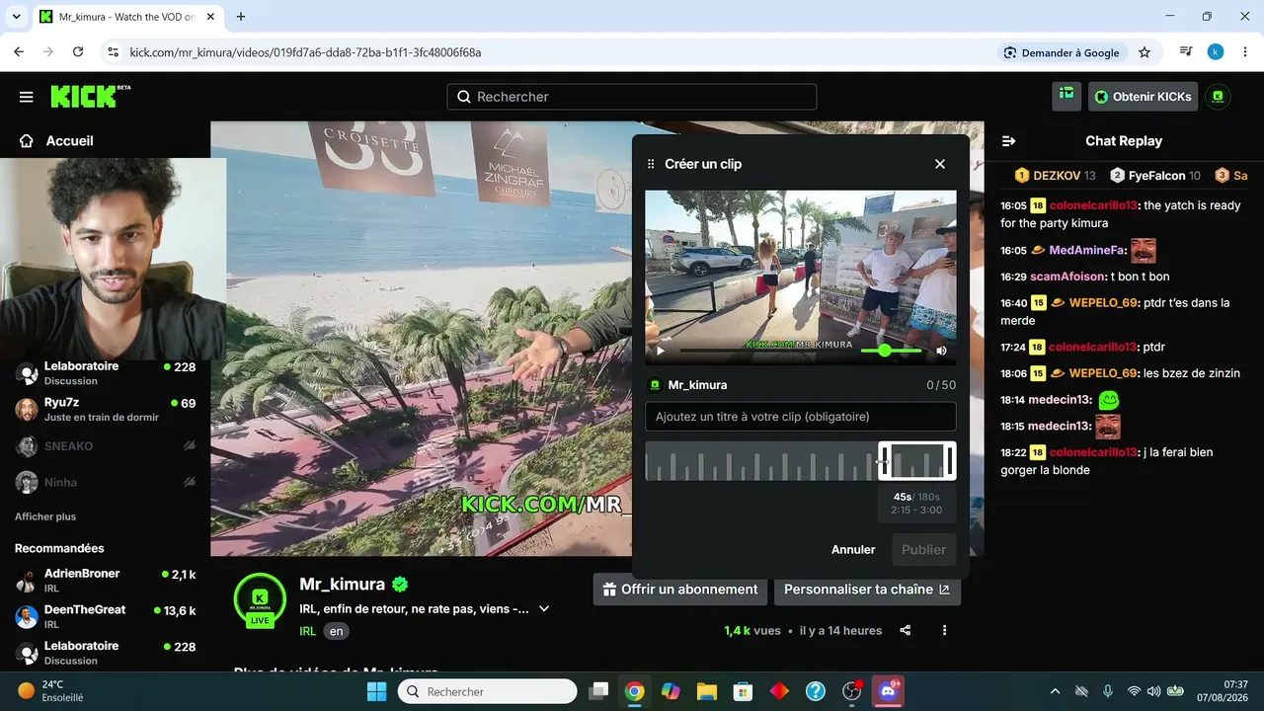This screenshot has width=1264, height=711.
Task: Open DeenTheGreat recommended channel
Action: point(105,616)
